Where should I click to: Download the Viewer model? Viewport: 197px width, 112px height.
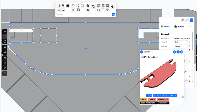click(x=174, y=52)
